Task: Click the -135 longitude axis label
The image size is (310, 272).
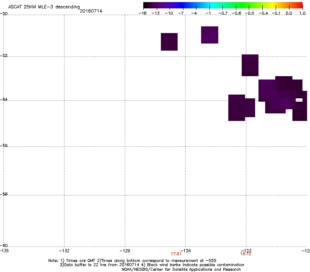Action: [4, 251]
